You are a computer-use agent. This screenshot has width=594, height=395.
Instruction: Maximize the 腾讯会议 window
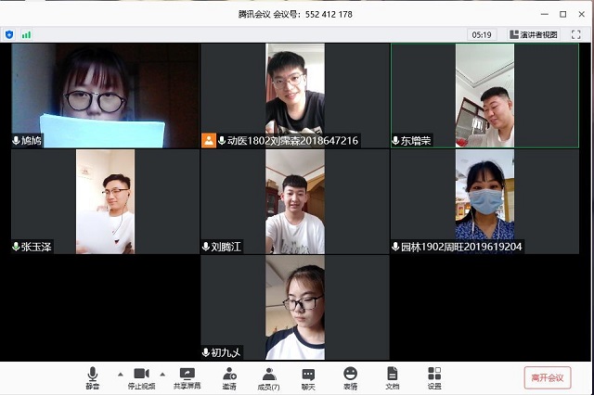coord(563,15)
